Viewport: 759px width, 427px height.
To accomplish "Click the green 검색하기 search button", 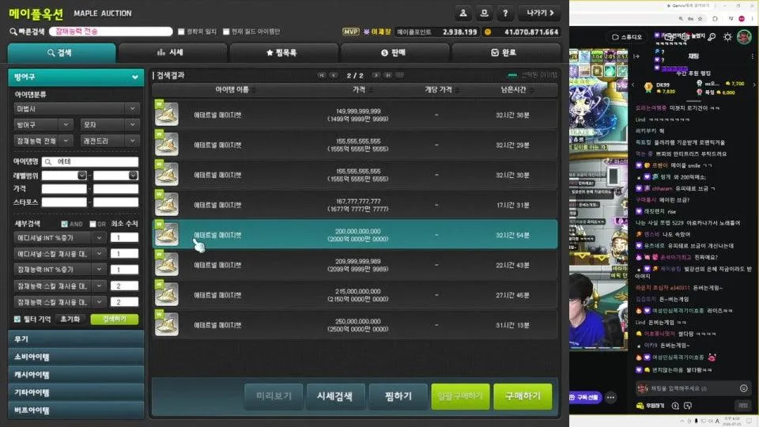I will pos(114,319).
